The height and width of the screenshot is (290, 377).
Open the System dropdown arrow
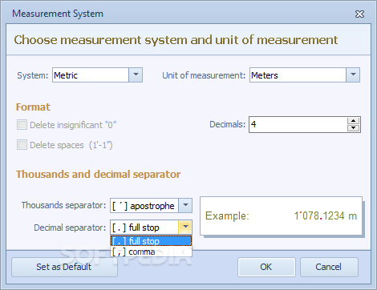(x=136, y=75)
